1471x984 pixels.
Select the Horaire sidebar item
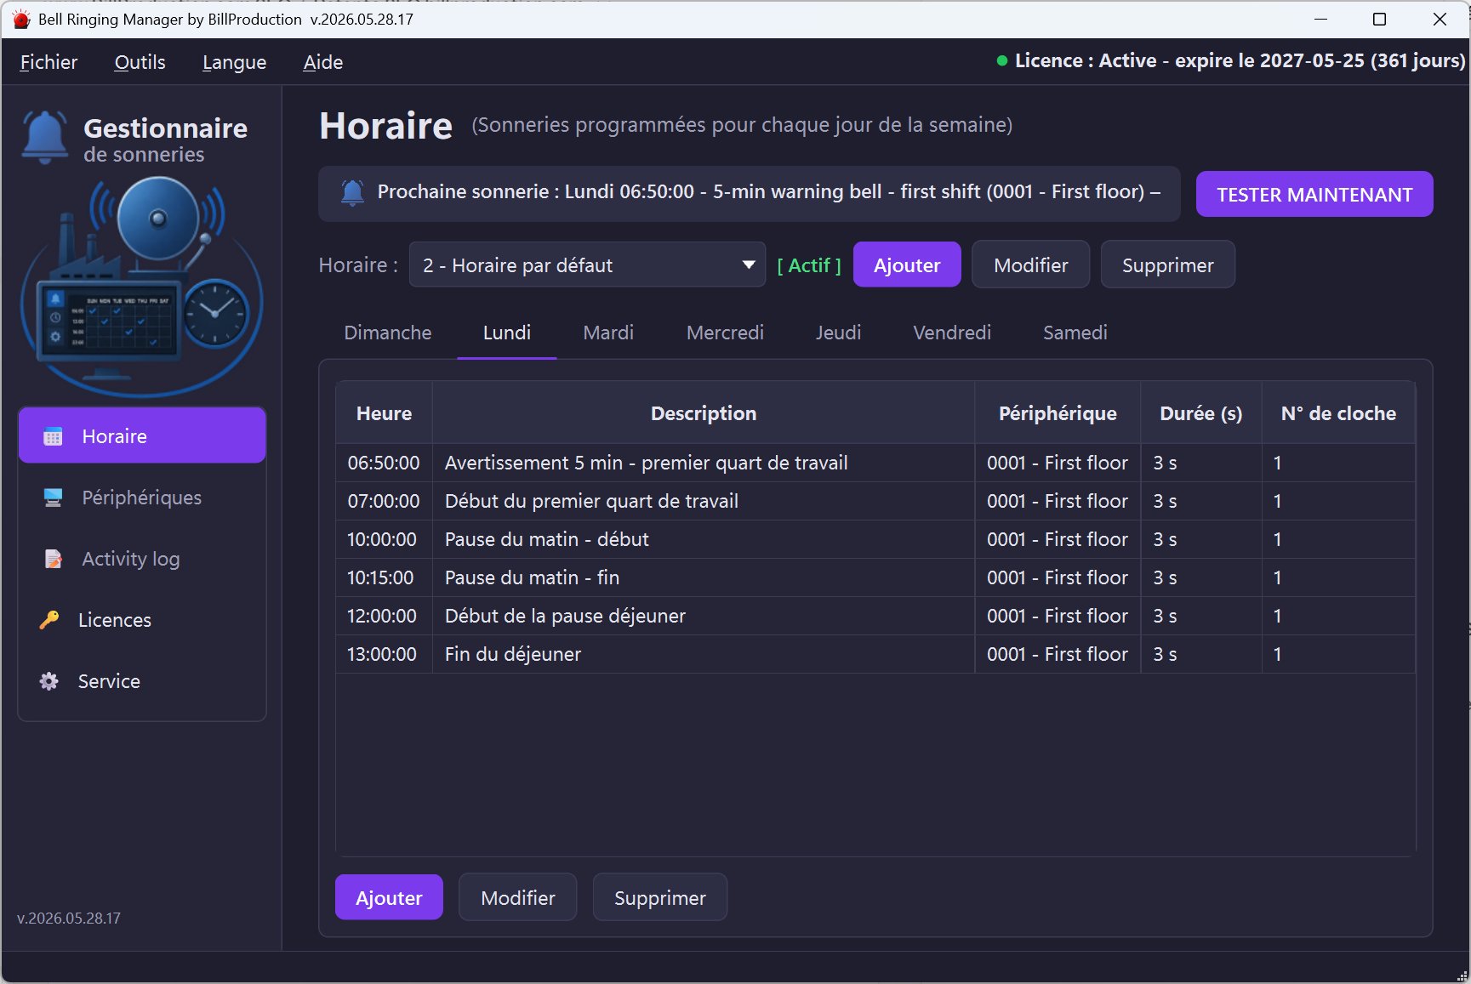tap(142, 435)
